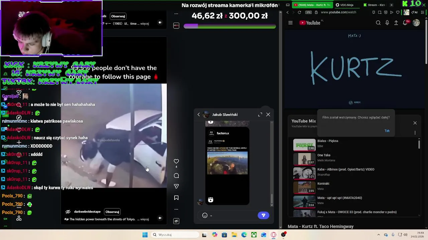428x240 pixels.
Task: Go back in Opera browser
Action: click(x=287, y=12)
